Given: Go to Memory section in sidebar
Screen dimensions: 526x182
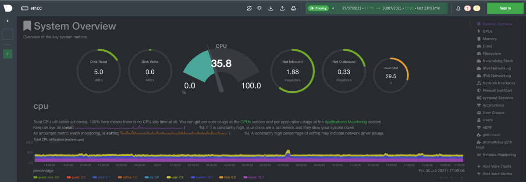Looking at the screenshot, I should click(489, 39).
